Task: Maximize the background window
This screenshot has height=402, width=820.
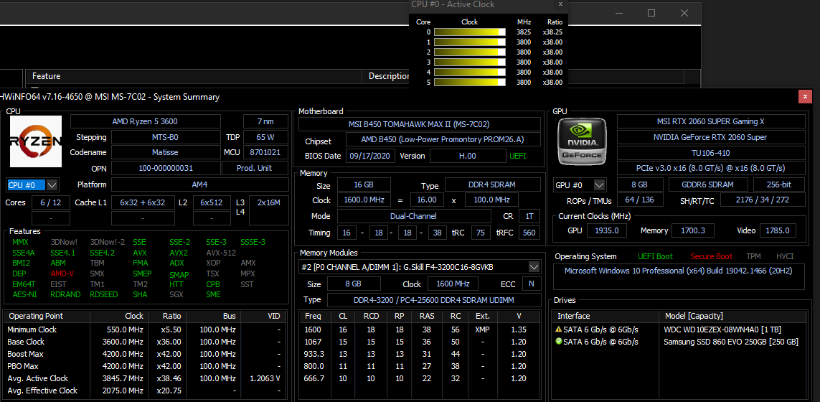Action: 651,13
